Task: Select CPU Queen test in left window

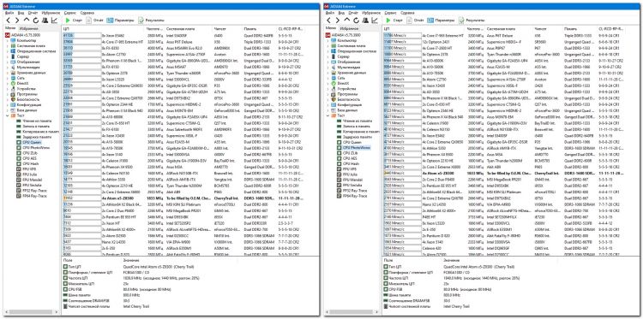Action: (x=31, y=142)
